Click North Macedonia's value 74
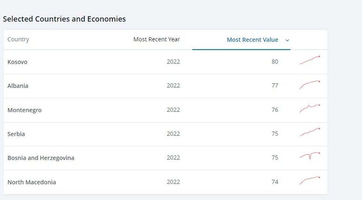This screenshot has height=200, width=362. tap(275, 182)
